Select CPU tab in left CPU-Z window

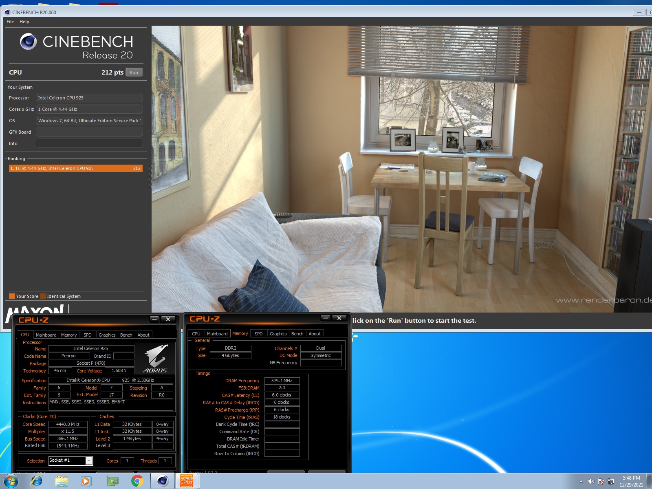coord(25,335)
